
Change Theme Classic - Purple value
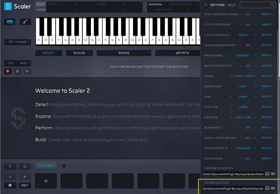coord(243,76)
